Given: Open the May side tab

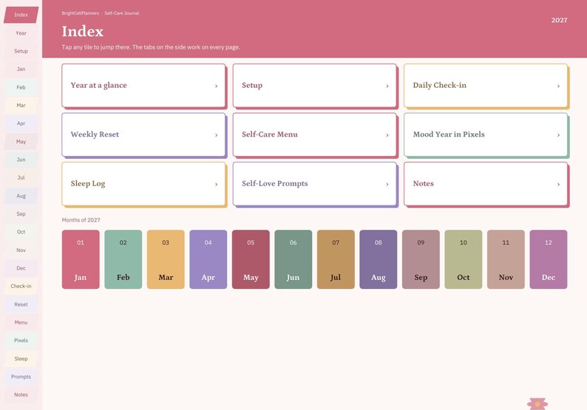Looking at the screenshot, I should 21,141.
